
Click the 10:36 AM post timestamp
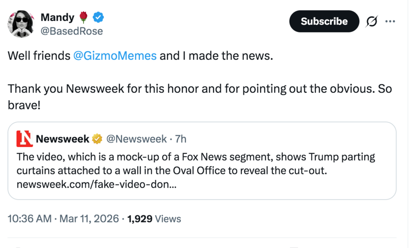[x=30, y=219]
